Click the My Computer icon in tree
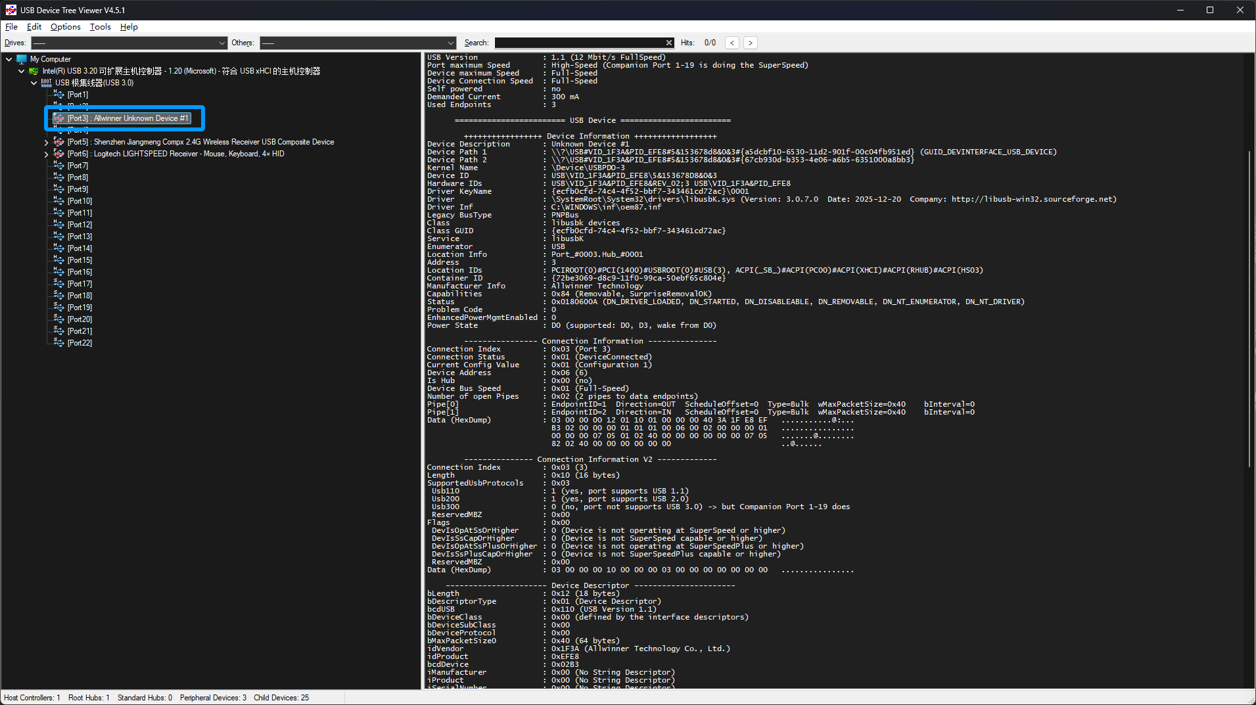The height and width of the screenshot is (705, 1256). pos(22,59)
